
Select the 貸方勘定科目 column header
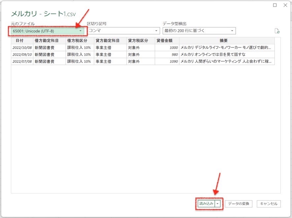[x=110, y=41]
